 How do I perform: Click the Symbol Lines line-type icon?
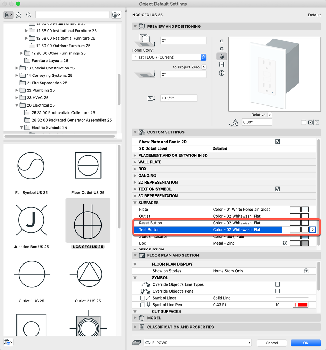point(148,298)
